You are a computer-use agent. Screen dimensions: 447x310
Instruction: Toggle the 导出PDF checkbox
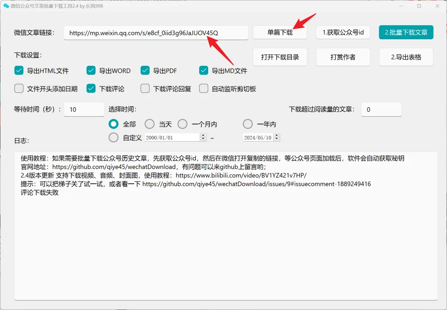pyautogui.click(x=145, y=70)
